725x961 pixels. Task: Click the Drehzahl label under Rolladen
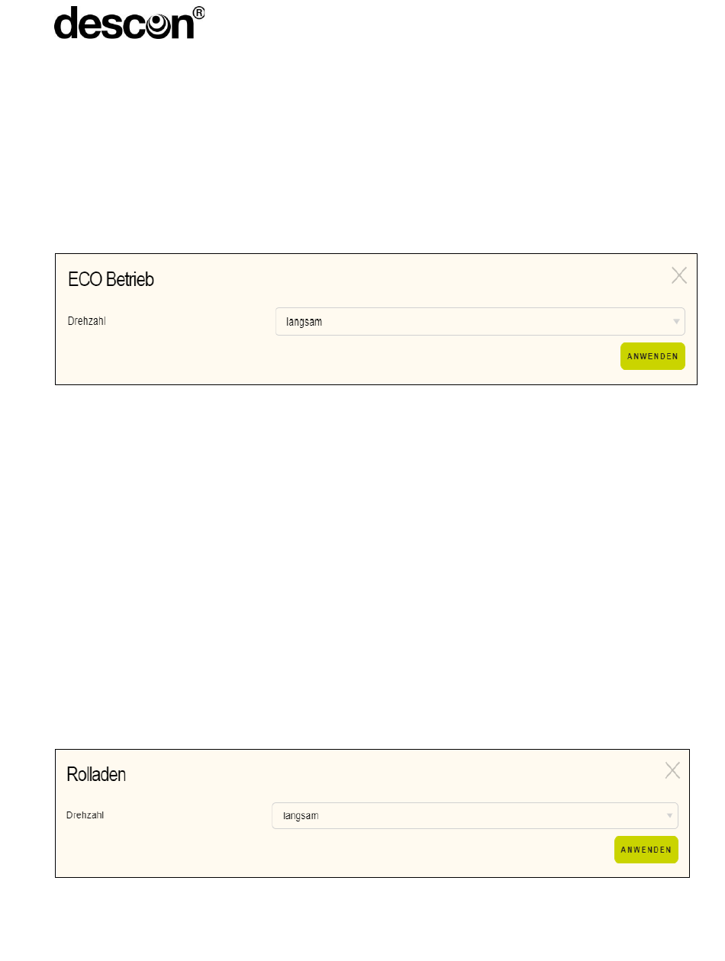(85, 815)
